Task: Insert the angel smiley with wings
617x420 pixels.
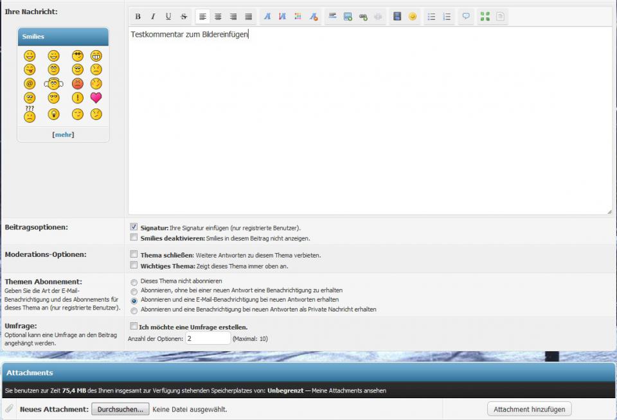Action: [54, 83]
